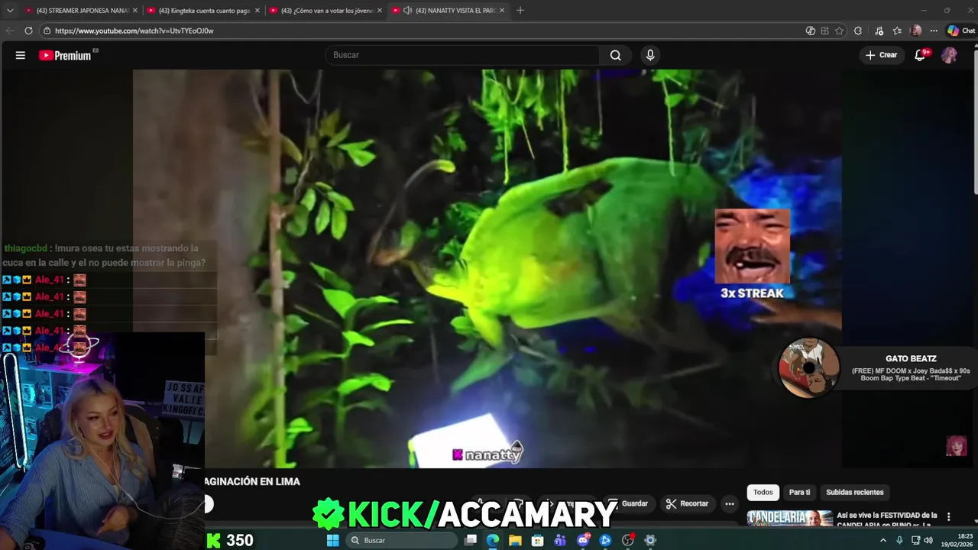This screenshot has width=978, height=550.
Task: Click the Recortar clip button
Action: (x=687, y=503)
